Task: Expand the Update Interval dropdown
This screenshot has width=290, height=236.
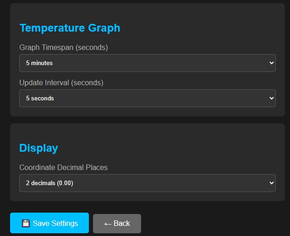Action: tap(147, 98)
